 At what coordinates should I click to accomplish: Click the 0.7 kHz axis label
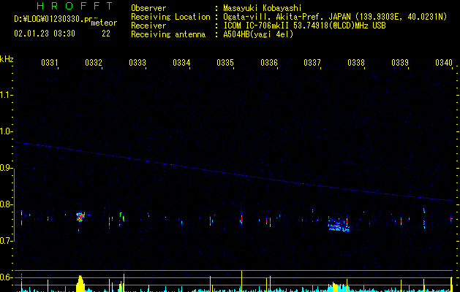[6, 241]
